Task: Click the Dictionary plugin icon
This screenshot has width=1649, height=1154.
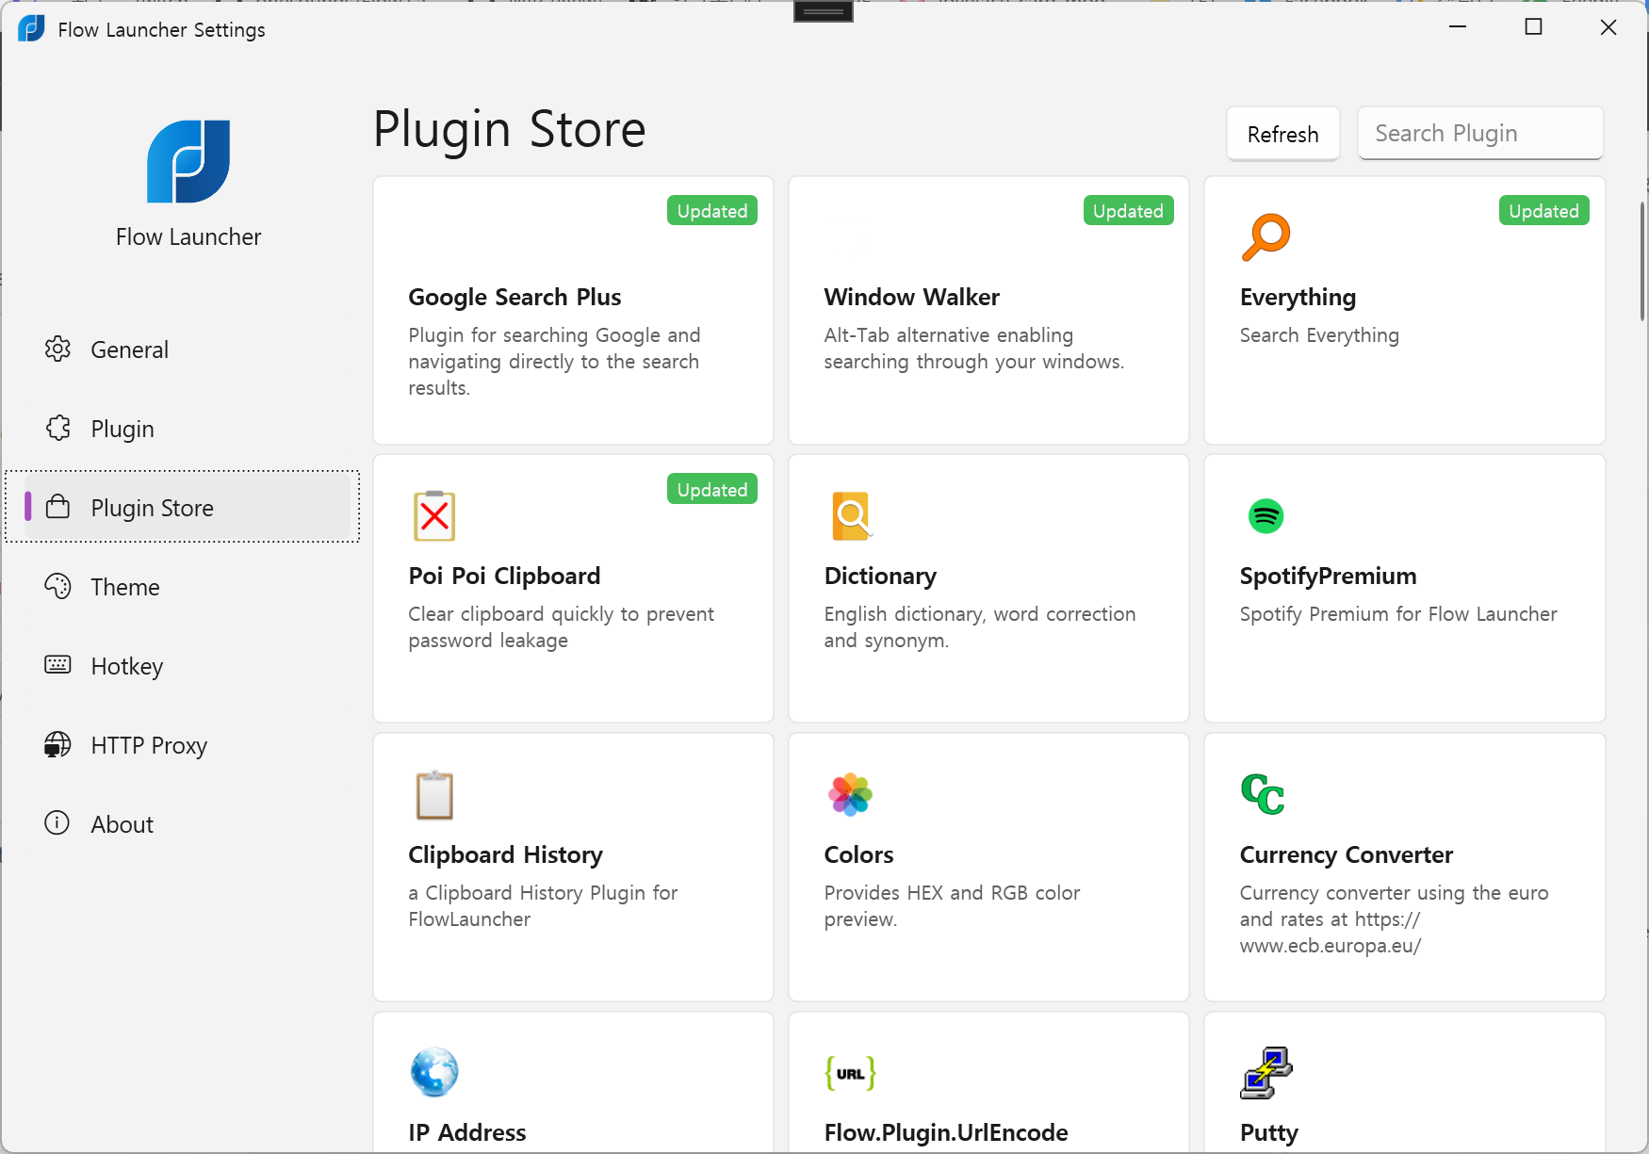Action: pos(851,516)
